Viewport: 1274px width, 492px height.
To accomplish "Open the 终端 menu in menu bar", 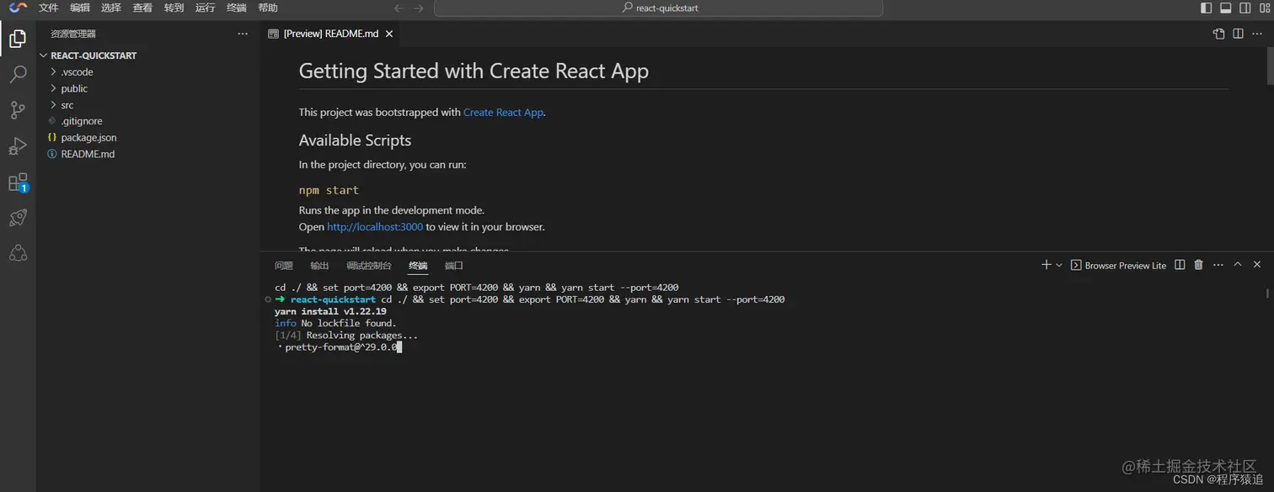I will pos(237,8).
